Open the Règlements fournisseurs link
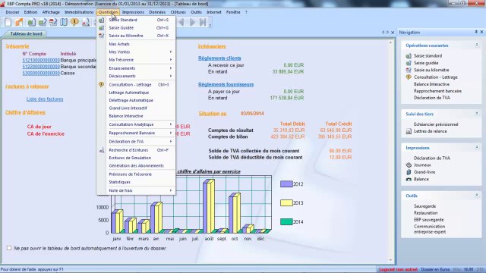Viewport: 486px width, 273px height. [226, 84]
